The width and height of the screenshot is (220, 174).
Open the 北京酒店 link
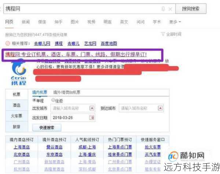(x=22, y=155)
